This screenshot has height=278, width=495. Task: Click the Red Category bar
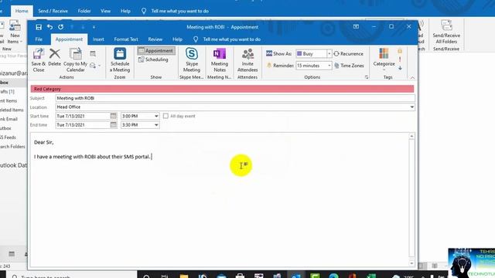pos(222,89)
